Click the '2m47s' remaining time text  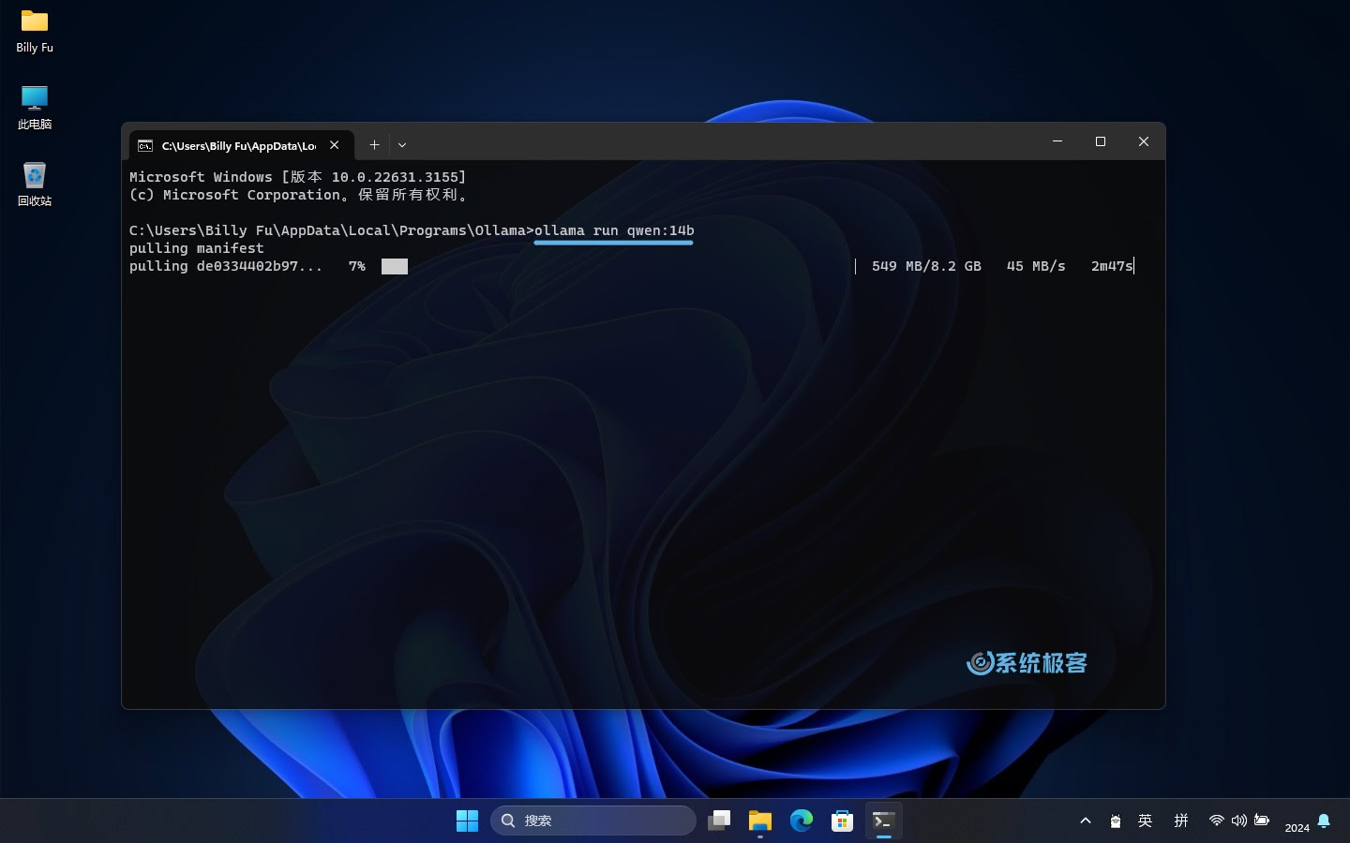(x=1112, y=266)
